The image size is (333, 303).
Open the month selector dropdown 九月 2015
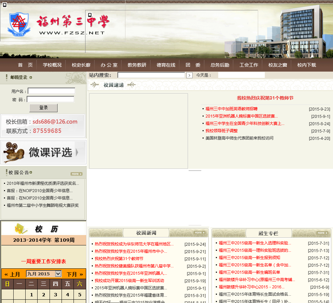(x=44, y=274)
